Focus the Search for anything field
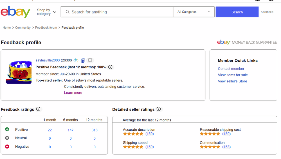Screen dimensions: 281x159 pos(117,12)
